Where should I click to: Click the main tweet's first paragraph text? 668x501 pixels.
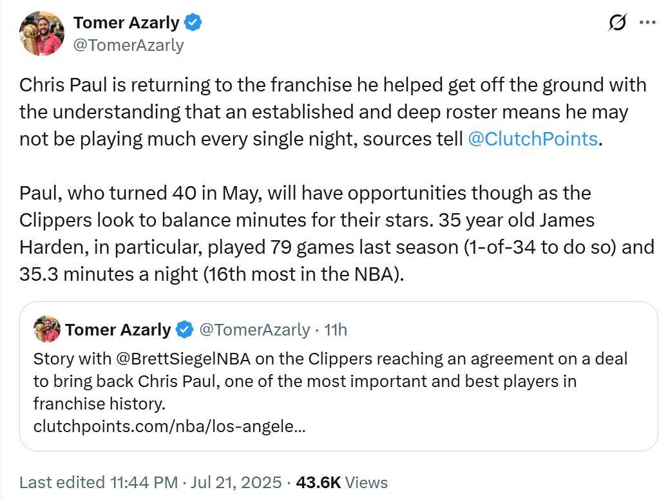(333, 111)
